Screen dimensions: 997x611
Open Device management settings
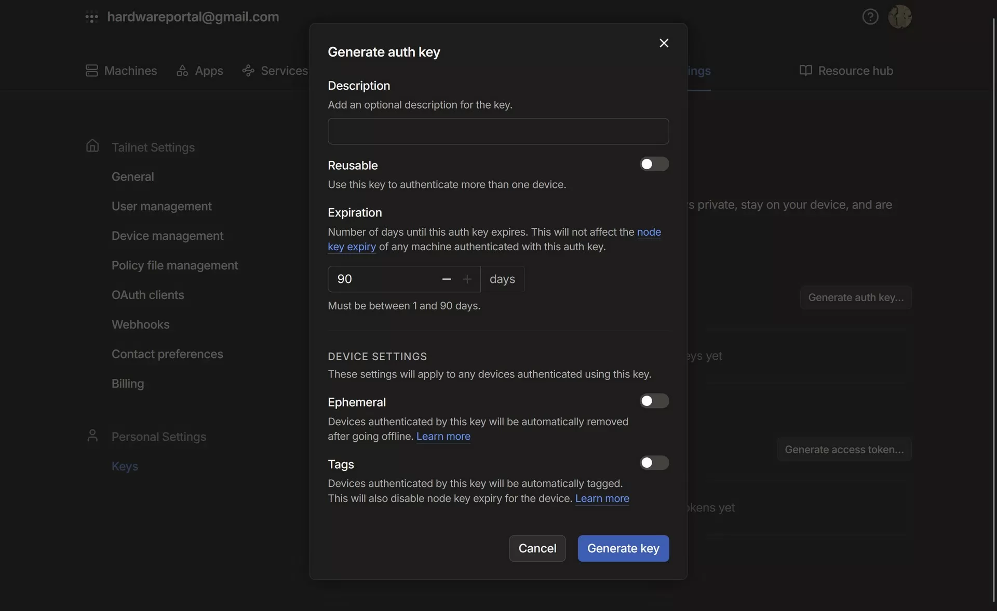[x=167, y=236]
